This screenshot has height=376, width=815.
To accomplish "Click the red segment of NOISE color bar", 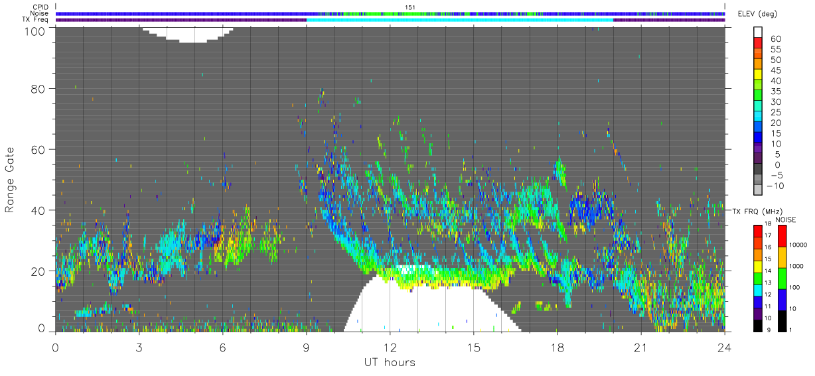I will 782,235.
